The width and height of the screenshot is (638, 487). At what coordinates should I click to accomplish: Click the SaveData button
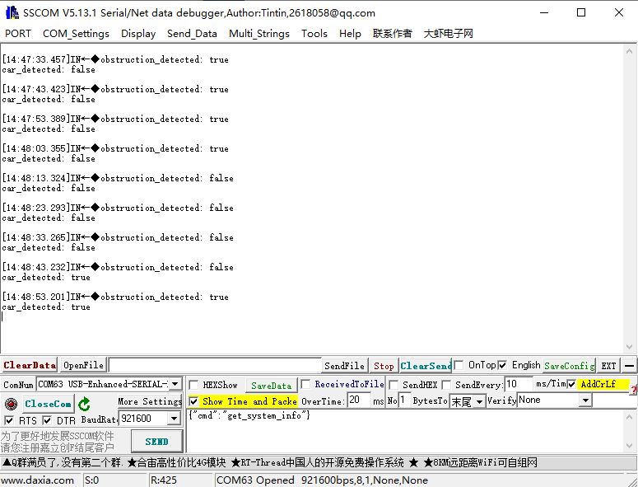271,385
